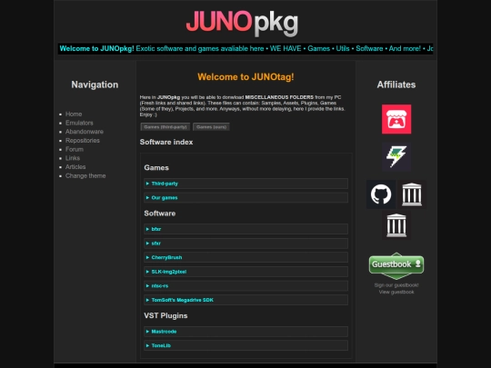Go to Home in Navigation

74,114
